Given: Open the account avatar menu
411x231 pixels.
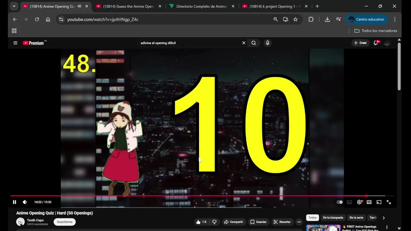Looking at the screenshot, I should point(387,43).
